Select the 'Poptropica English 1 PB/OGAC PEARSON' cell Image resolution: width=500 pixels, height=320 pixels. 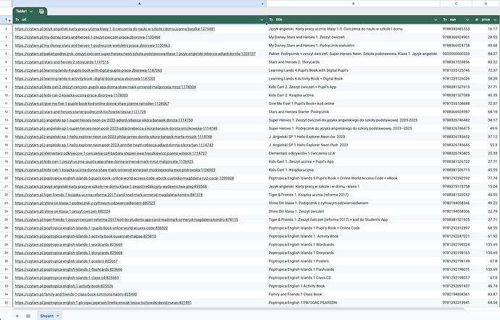354,303
